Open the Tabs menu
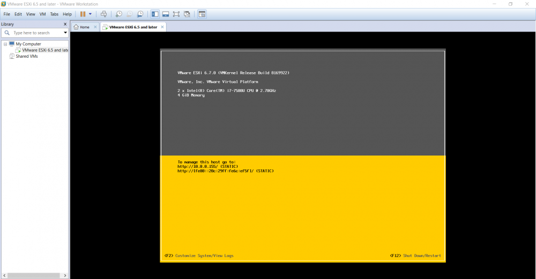 point(54,14)
